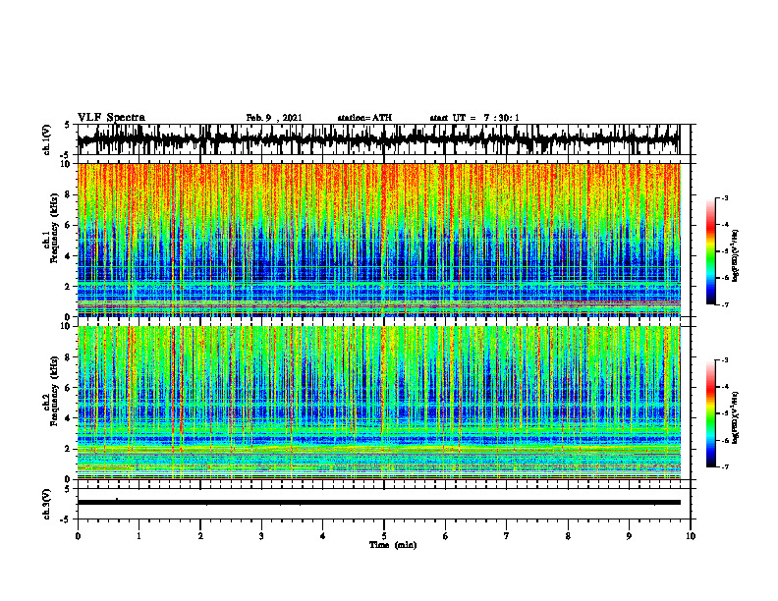Click the 'VLF Spectra' title text

click(x=111, y=118)
